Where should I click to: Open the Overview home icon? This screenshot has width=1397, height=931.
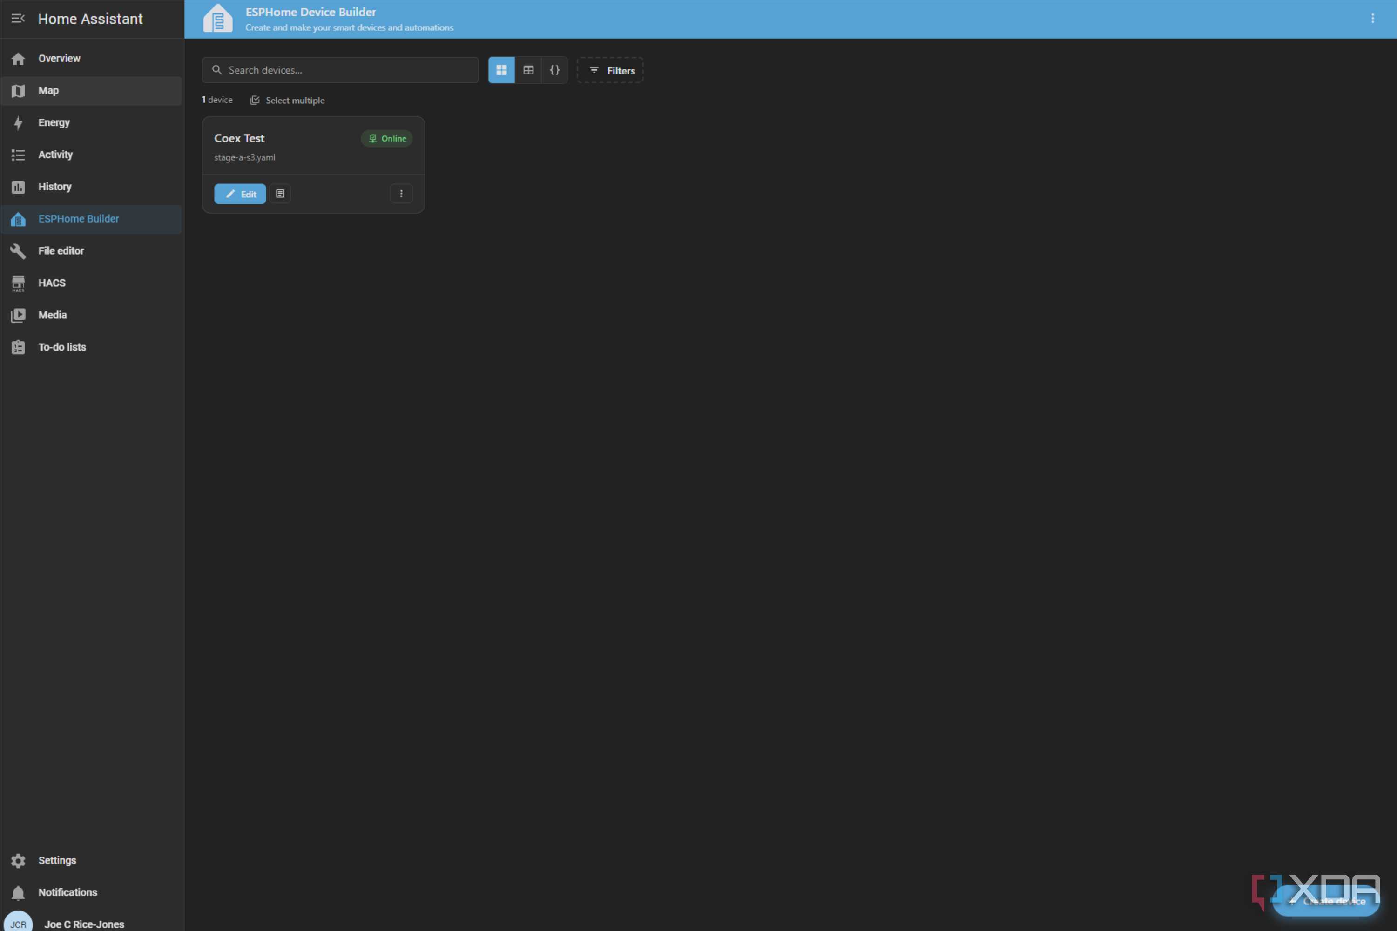click(x=19, y=58)
